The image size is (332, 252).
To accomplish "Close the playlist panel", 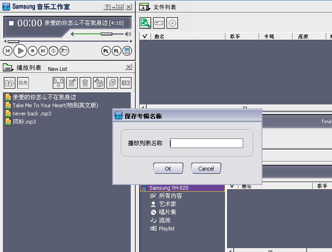I will (x=129, y=67).
